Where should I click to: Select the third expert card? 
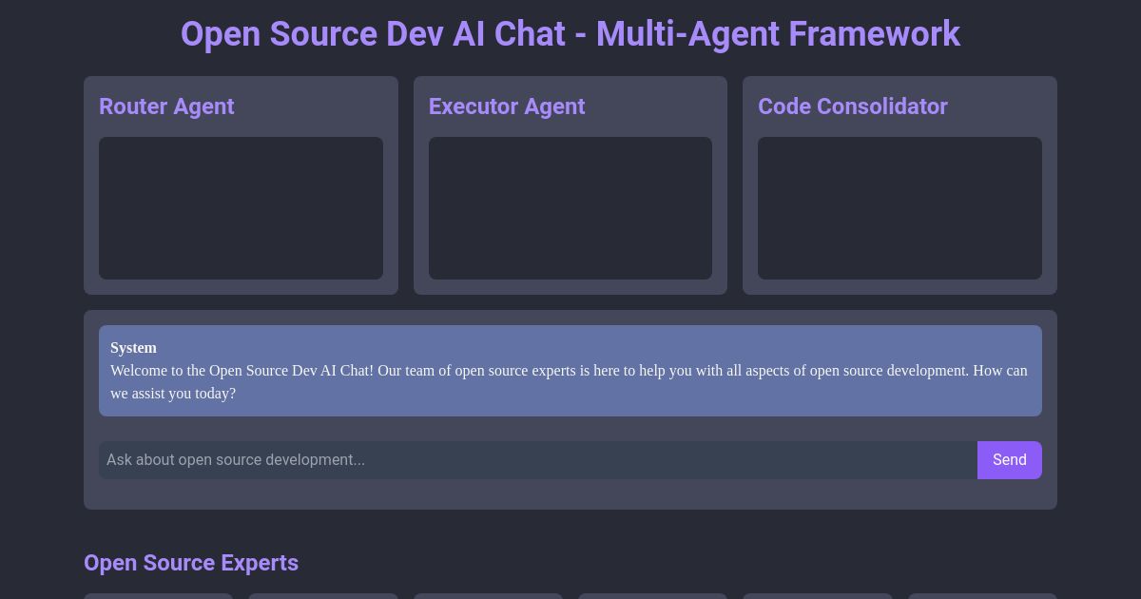point(489,597)
